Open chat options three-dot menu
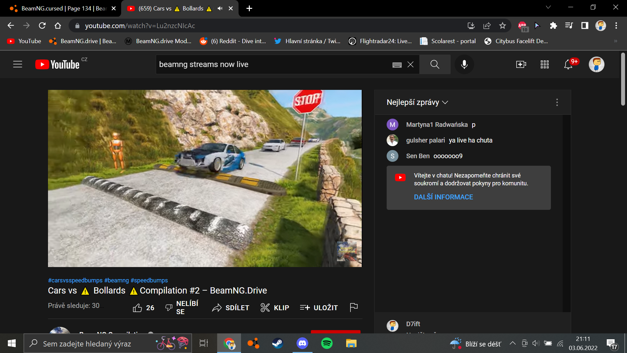 [557, 102]
